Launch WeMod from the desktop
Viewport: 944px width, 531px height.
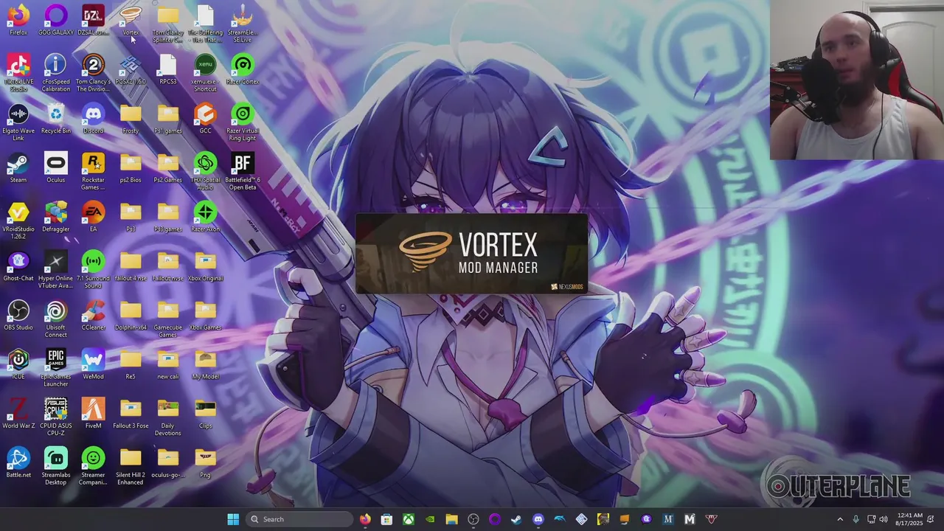[93, 364]
